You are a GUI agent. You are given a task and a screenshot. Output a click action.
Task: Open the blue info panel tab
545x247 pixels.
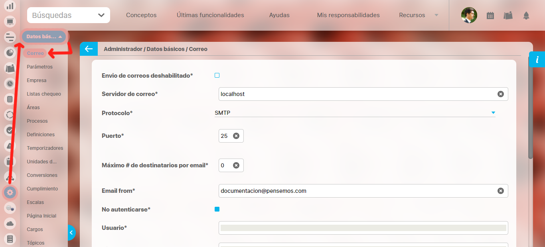point(537,60)
